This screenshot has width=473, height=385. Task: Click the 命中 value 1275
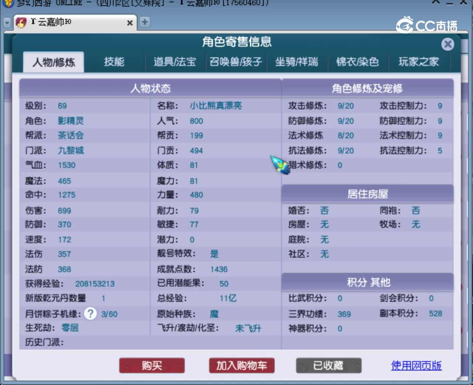[x=67, y=195]
